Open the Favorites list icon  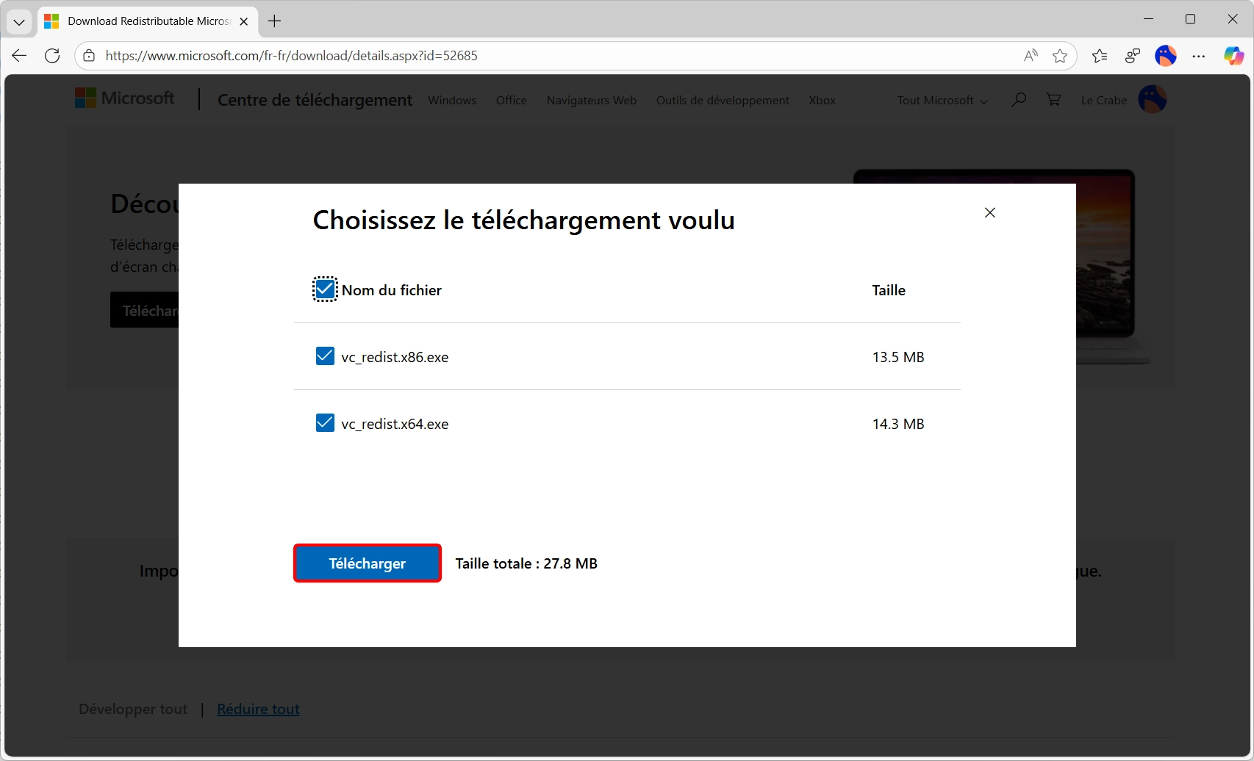coord(1100,56)
